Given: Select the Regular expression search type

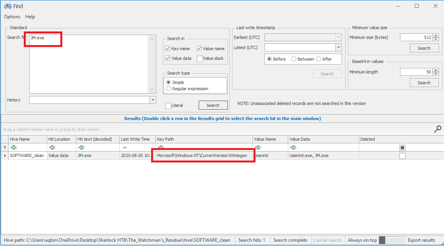Looking at the screenshot, I should (169, 89).
